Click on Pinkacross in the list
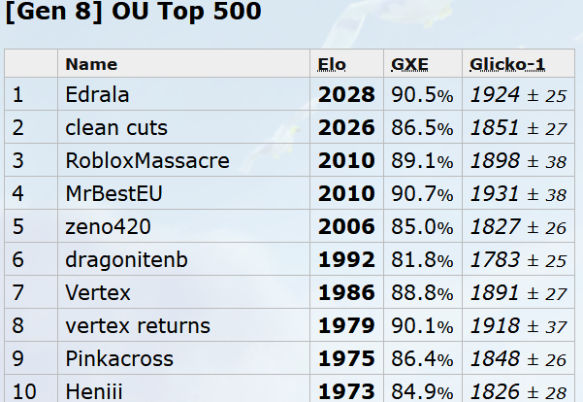The image size is (583, 402). click(119, 359)
